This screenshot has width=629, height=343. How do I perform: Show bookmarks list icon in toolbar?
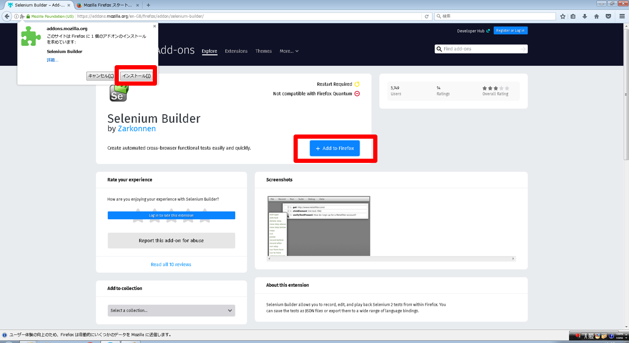coord(573,16)
